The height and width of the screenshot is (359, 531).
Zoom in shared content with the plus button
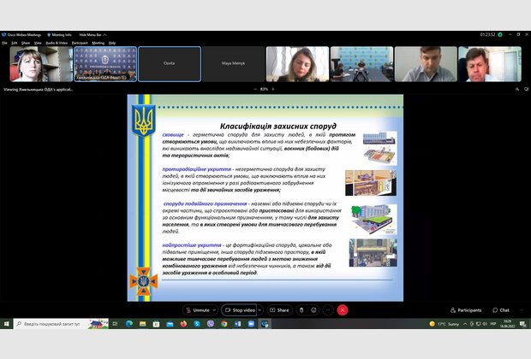(273, 89)
